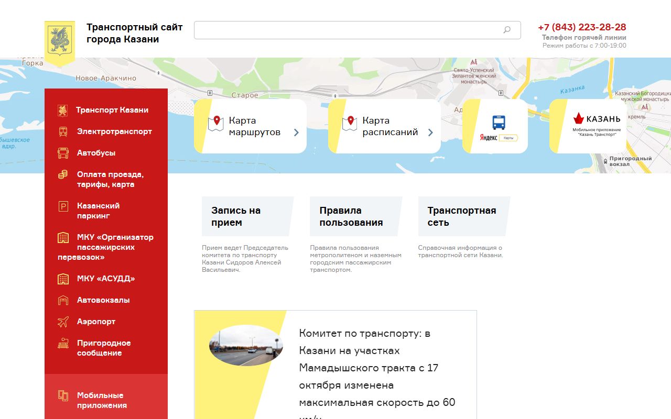The height and width of the screenshot is (419, 671).
Task: Call hotline number +7 (843) 223-28-28
Action: [x=582, y=27]
